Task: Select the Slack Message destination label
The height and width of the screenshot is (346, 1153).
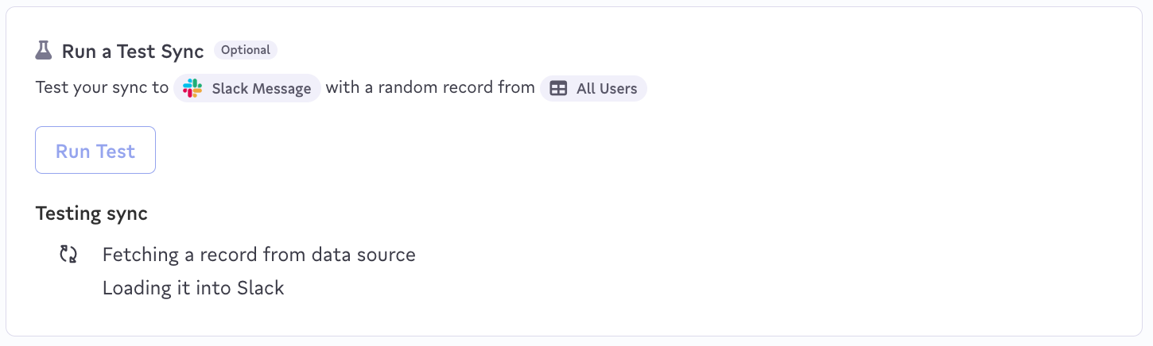Action: click(261, 89)
